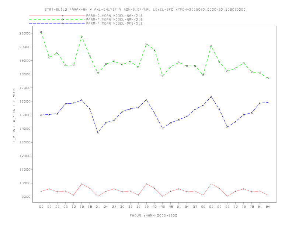This screenshot has width=292, height=225.
Task: Click red O_MEAN plus marker dip at hour 21
Action: coord(98,196)
